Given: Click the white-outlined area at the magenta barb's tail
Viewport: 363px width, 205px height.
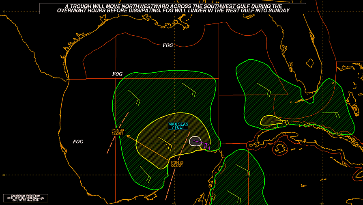Looking at the screenshot, I should point(195,141).
